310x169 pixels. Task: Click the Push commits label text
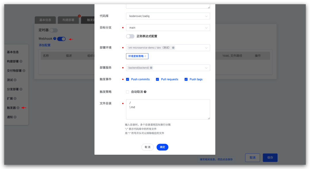tap(140, 79)
